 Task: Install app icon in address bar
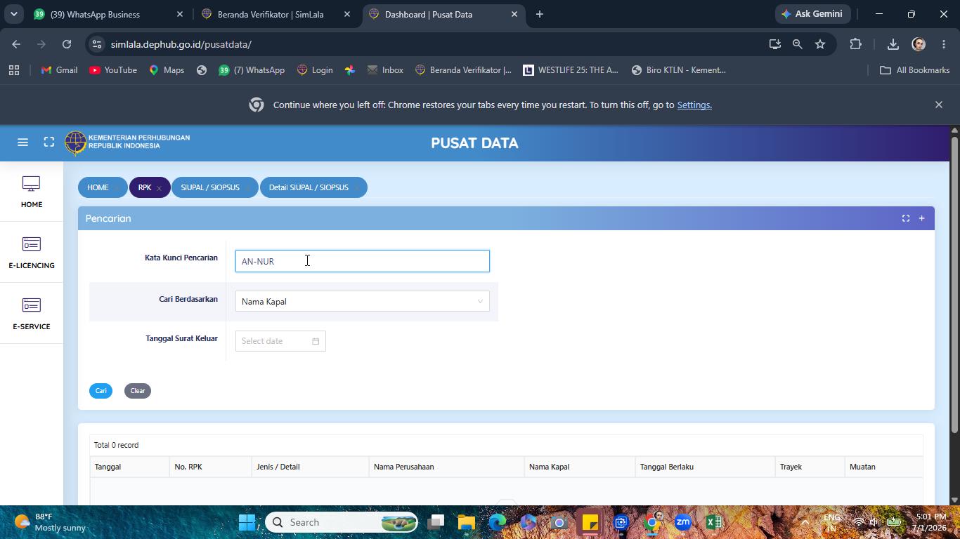click(774, 44)
